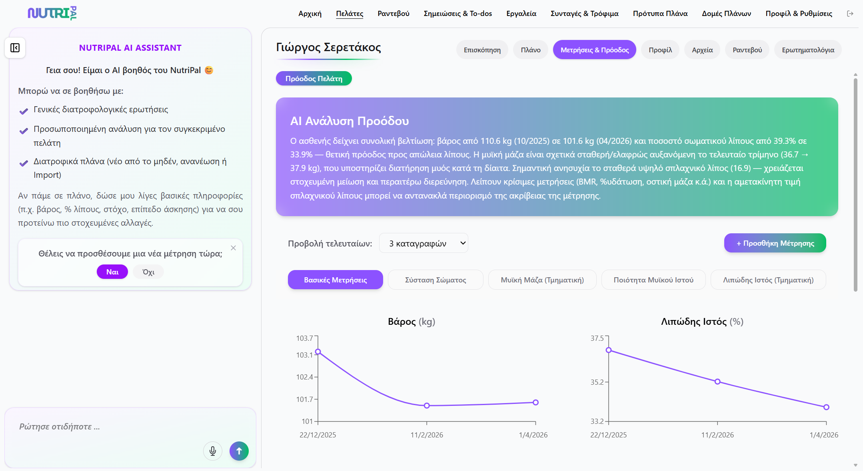Viewport: 863px width, 471px height.
Task: Click the Πρόοδος Πελάτη button
Action: (314, 79)
